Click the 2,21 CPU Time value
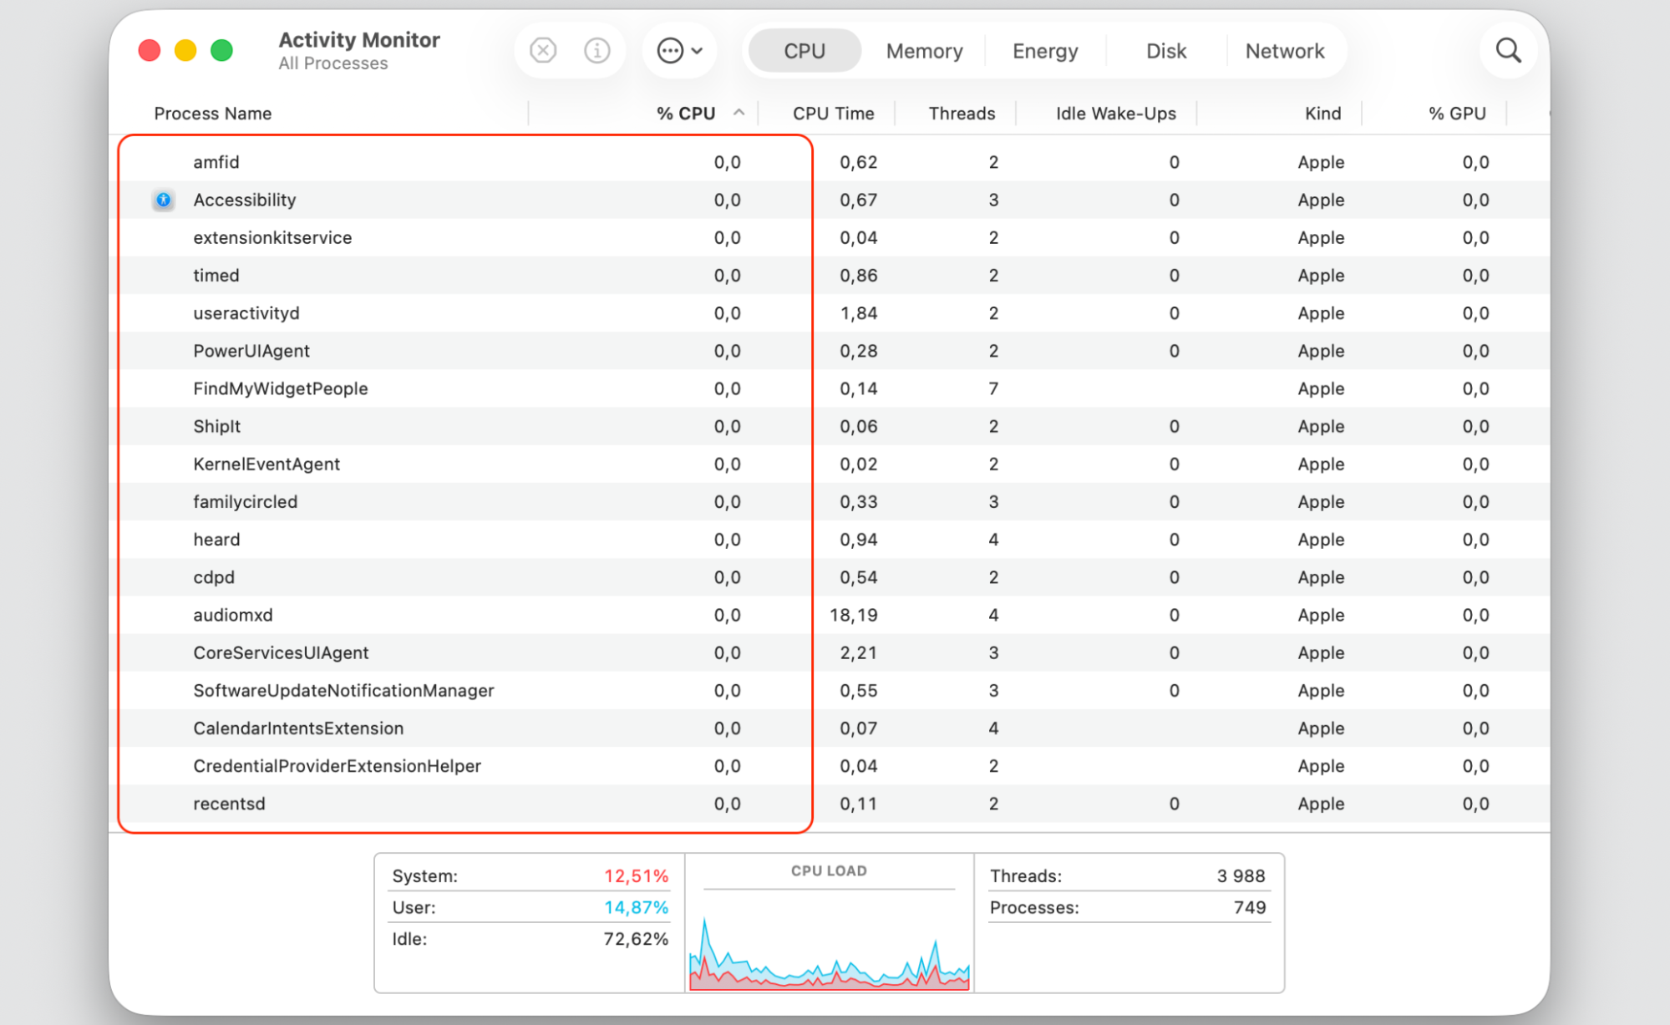 (858, 652)
